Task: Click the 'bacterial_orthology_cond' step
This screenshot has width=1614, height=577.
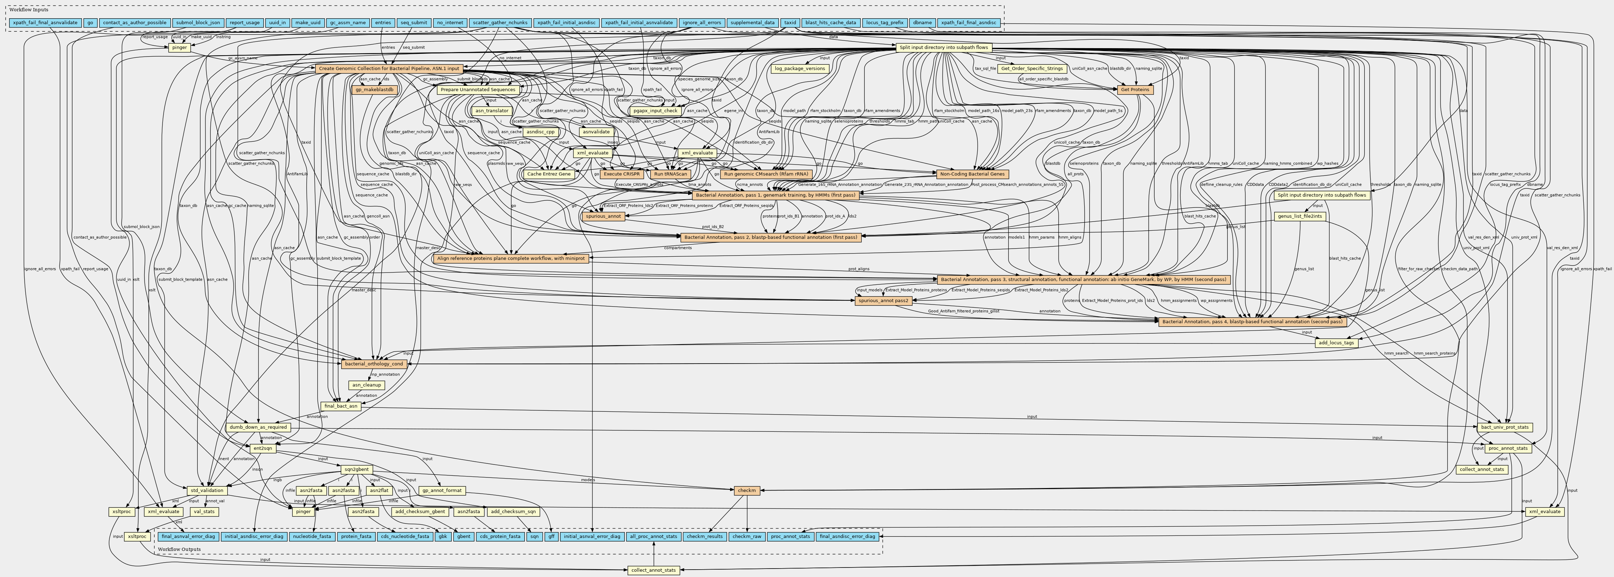Action: [x=374, y=364]
